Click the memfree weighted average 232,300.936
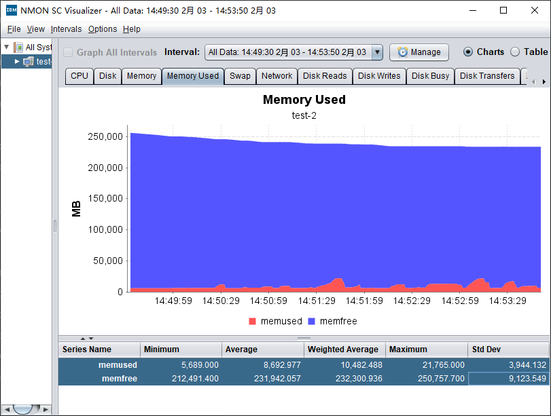The width and height of the screenshot is (551, 416). tap(359, 379)
